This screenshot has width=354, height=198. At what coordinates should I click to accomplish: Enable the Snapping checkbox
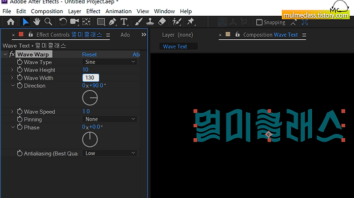click(x=259, y=22)
